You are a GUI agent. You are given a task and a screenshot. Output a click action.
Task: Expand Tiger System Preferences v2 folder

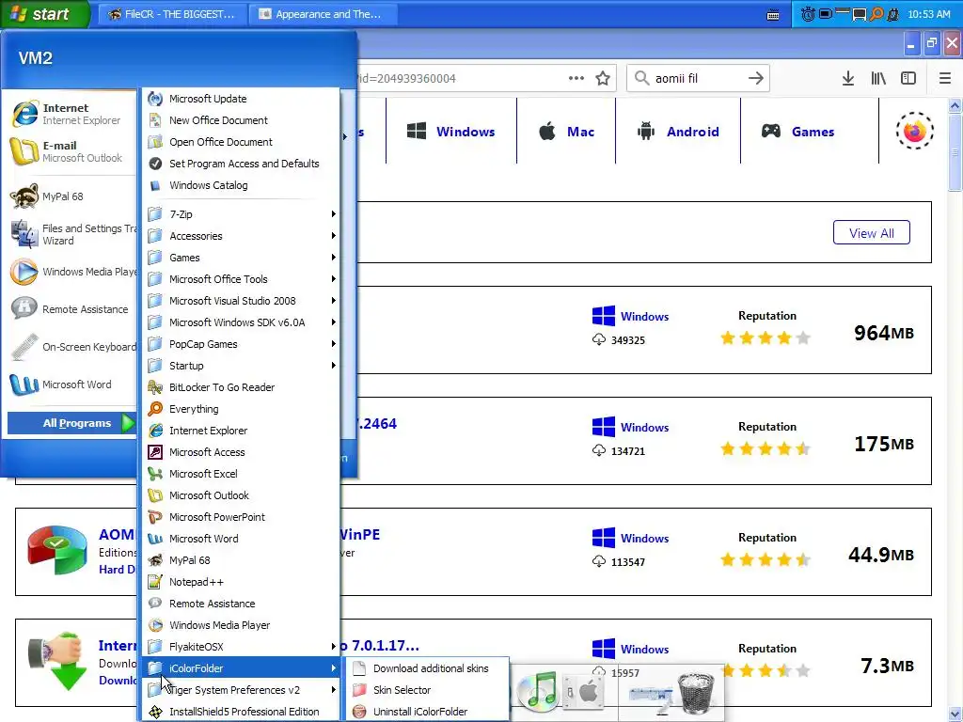pyautogui.click(x=241, y=690)
